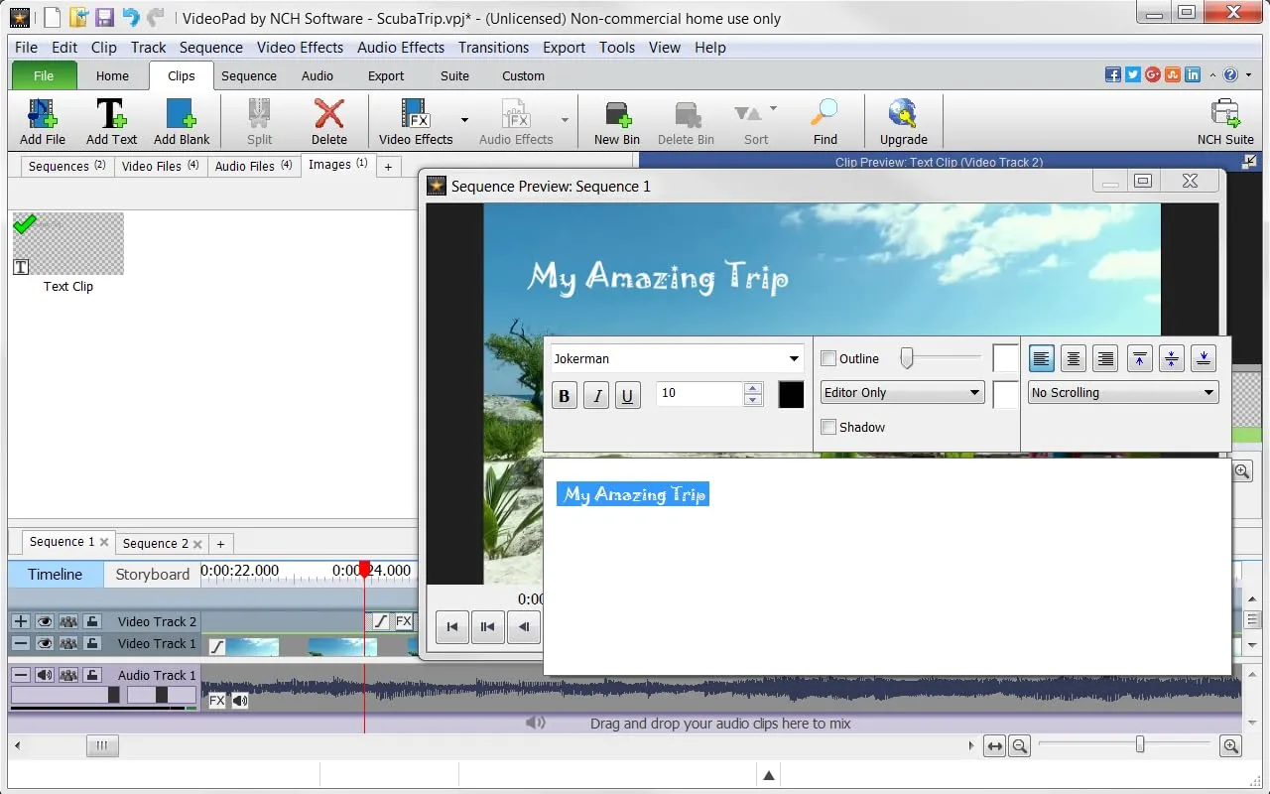Viewport: 1270px width, 794px height.
Task: Open the NCH Suite icon
Action: (1225, 121)
